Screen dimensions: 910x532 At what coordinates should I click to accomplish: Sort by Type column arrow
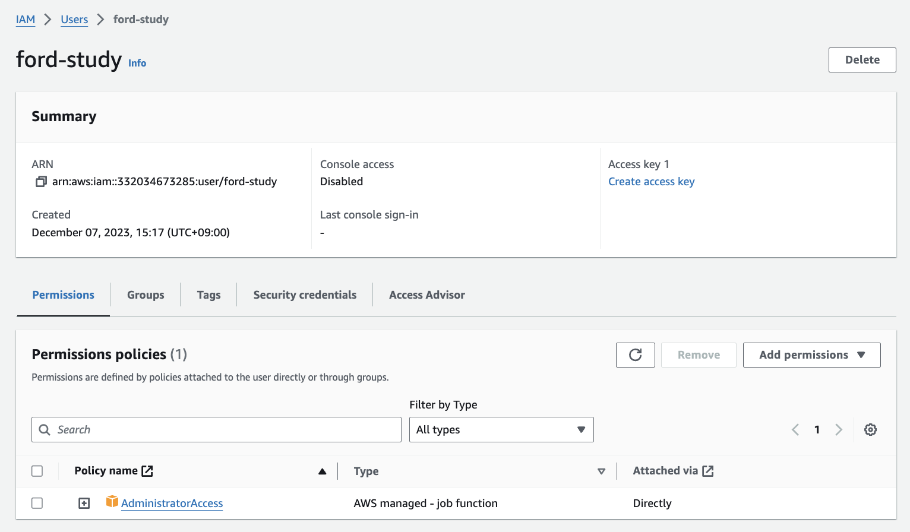[601, 471]
